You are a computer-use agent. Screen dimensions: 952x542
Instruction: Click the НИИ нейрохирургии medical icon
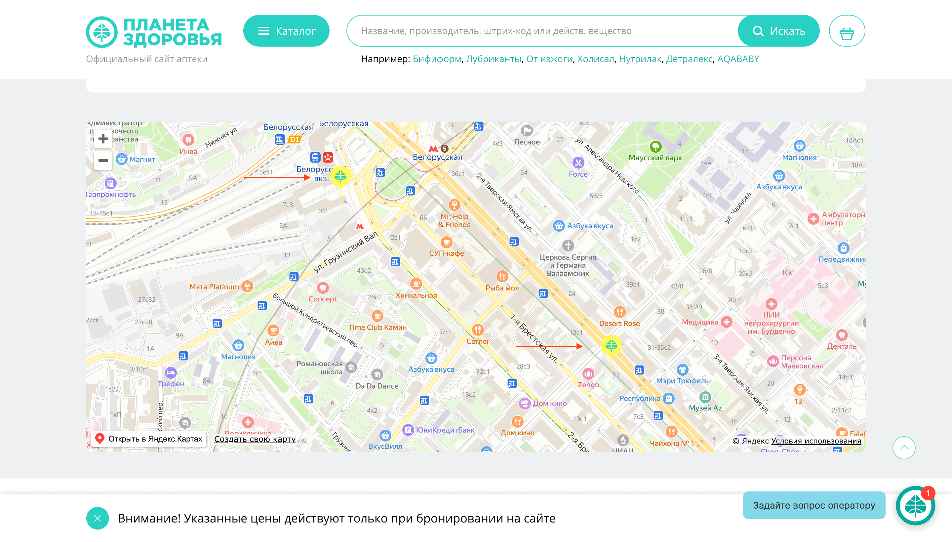[x=771, y=304]
